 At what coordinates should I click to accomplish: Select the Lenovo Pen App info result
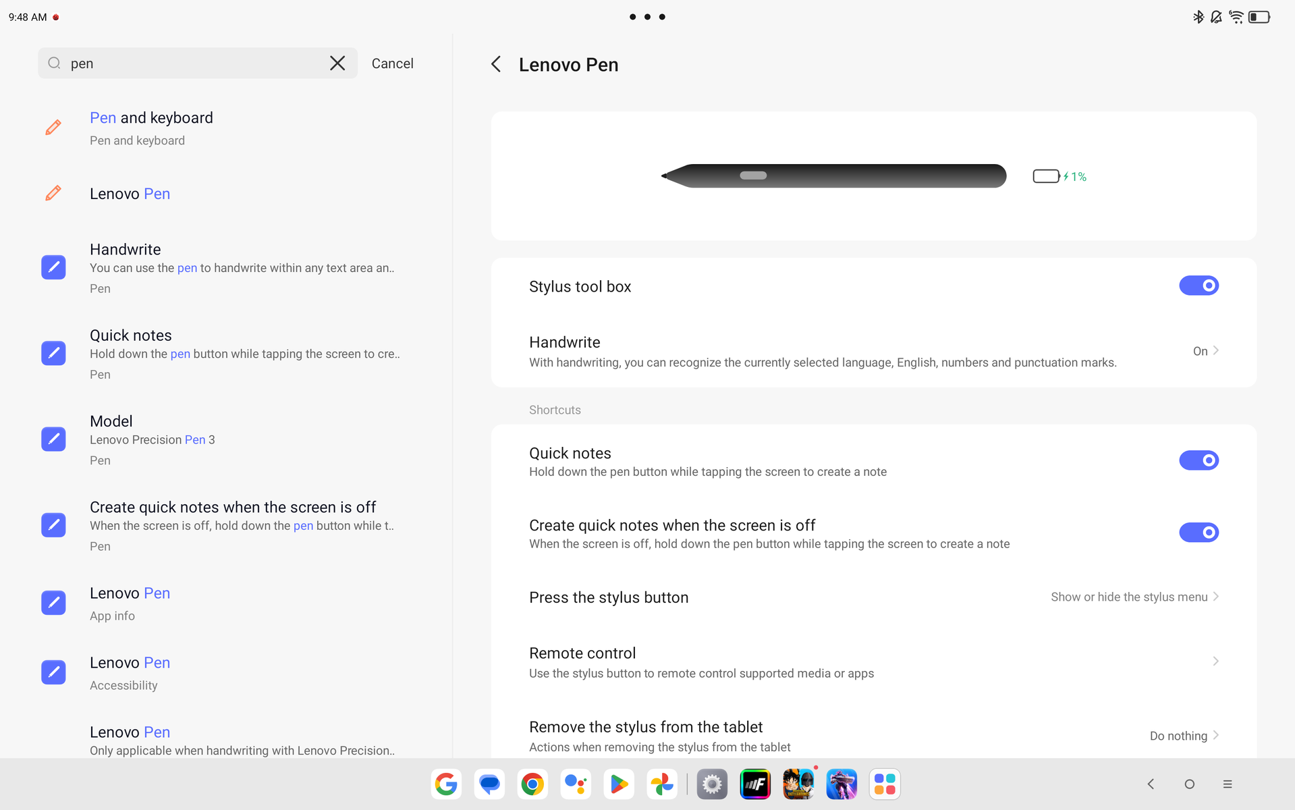coord(226,603)
